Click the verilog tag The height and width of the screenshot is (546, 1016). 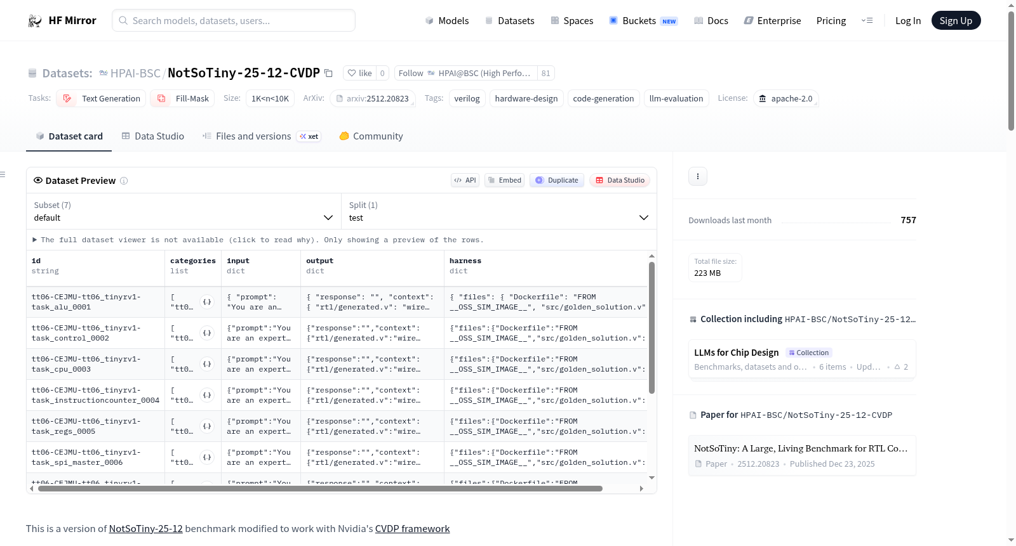467,98
